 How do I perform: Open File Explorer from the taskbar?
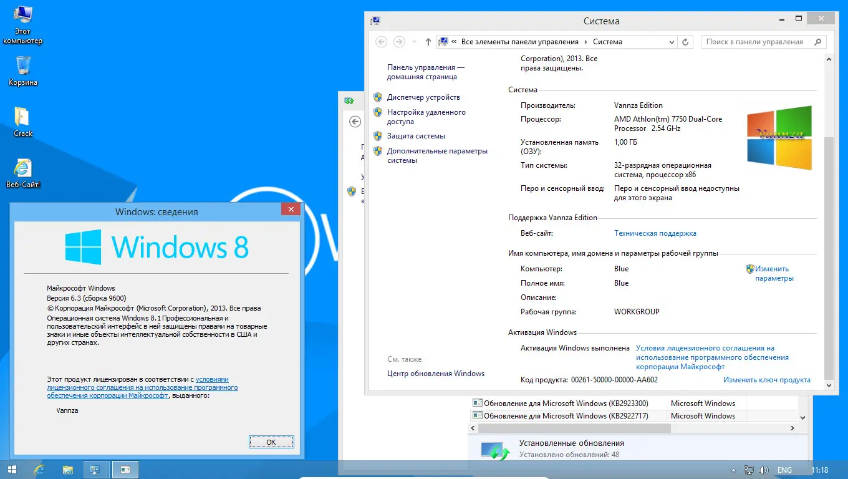pyautogui.click(x=68, y=470)
